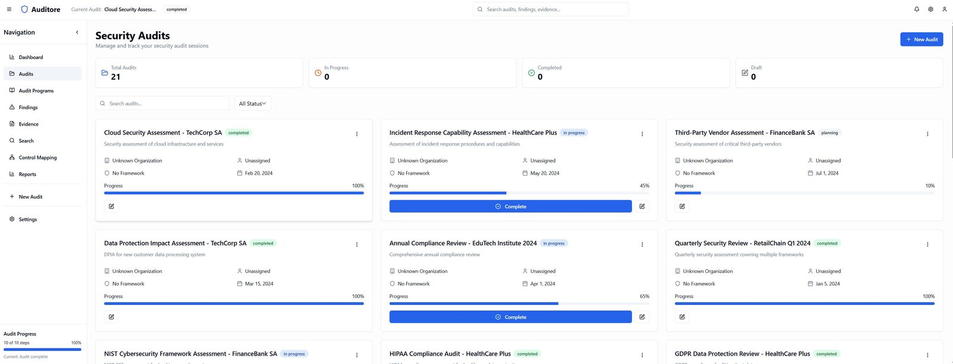This screenshot has height=364, width=953.
Task: Open options menu for Annual Compliance Review
Action: (642, 244)
